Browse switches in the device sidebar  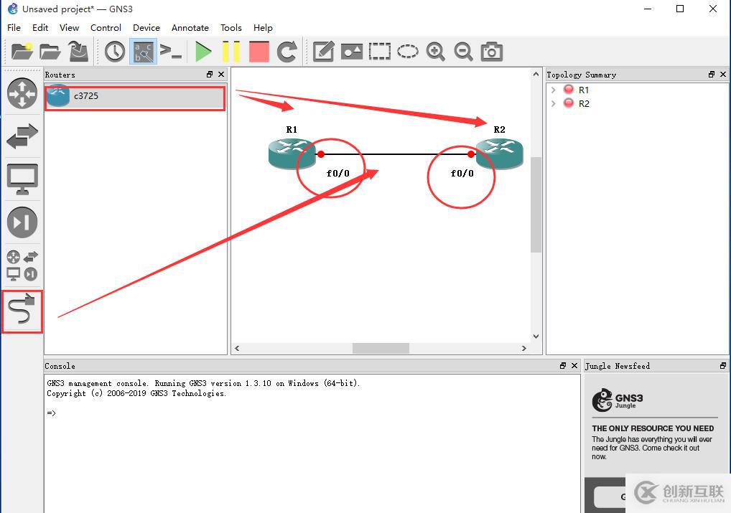22,136
